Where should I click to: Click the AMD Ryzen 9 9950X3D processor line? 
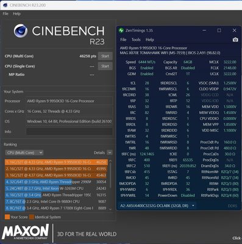coord(154,48)
